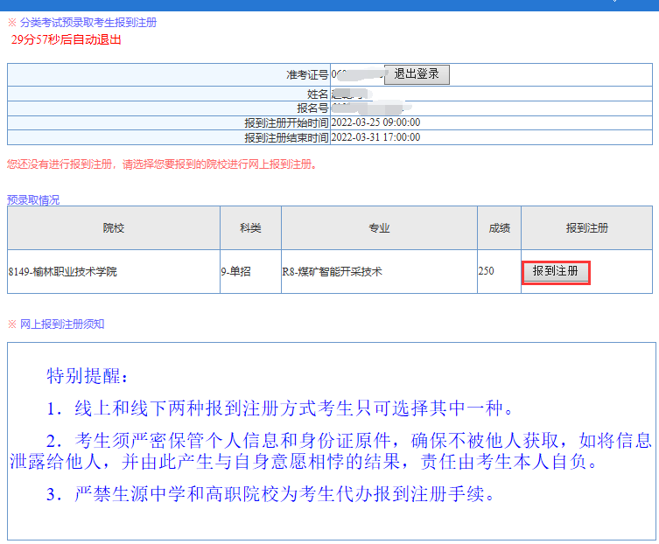This screenshot has width=659, height=544.
Task: Select the 科类 column header
Action: [250, 228]
